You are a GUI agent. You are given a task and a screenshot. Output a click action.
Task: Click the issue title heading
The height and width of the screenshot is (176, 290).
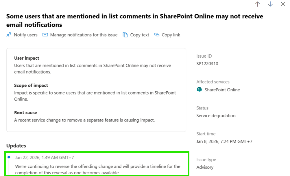coord(135,20)
